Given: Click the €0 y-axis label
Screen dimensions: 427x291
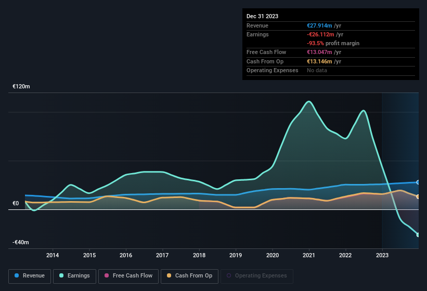Looking at the screenshot, I should pos(16,204).
